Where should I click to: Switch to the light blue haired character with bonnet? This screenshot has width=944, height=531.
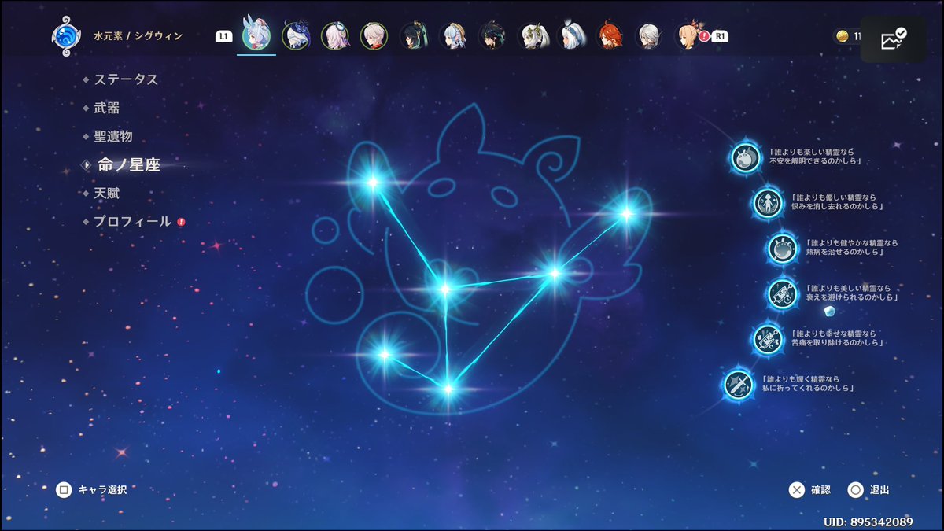click(453, 35)
